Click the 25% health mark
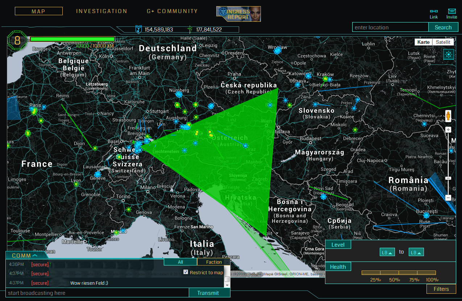Image resolution: width=462 pixels, height=301 pixels. pos(375,280)
